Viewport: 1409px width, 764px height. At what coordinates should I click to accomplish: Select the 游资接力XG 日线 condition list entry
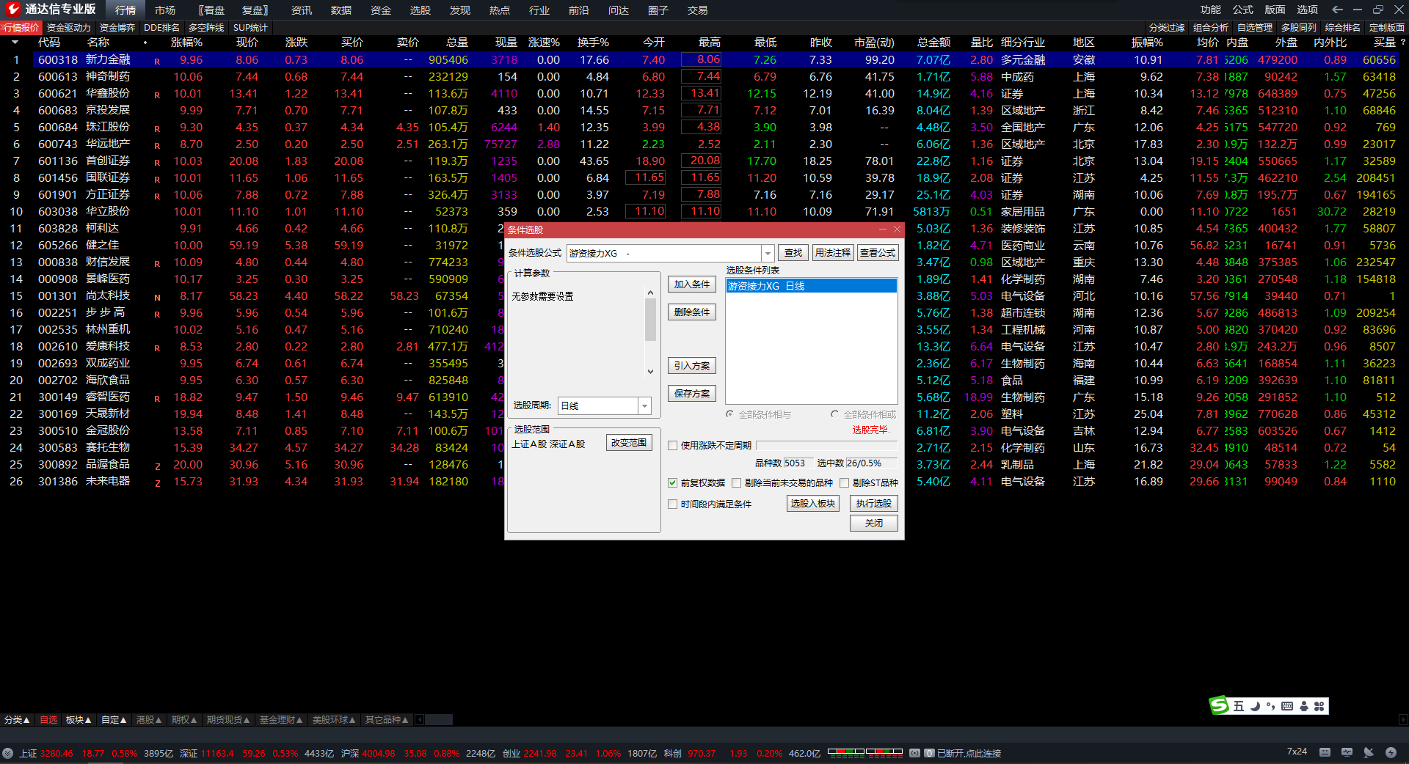point(811,286)
